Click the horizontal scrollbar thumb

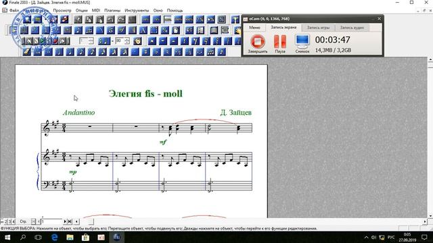click(91, 221)
